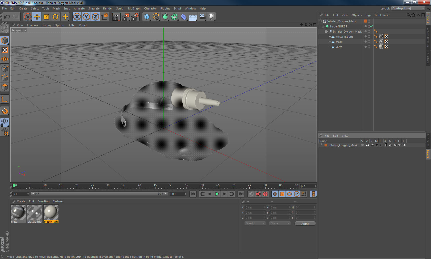431x259 pixels.
Task: Activate the Scale tool in top toolbar
Action: pyautogui.click(x=46, y=17)
